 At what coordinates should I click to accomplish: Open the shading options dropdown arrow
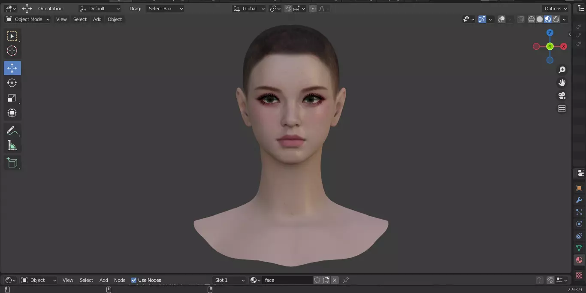pyautogui.click(x=564, y=19)
